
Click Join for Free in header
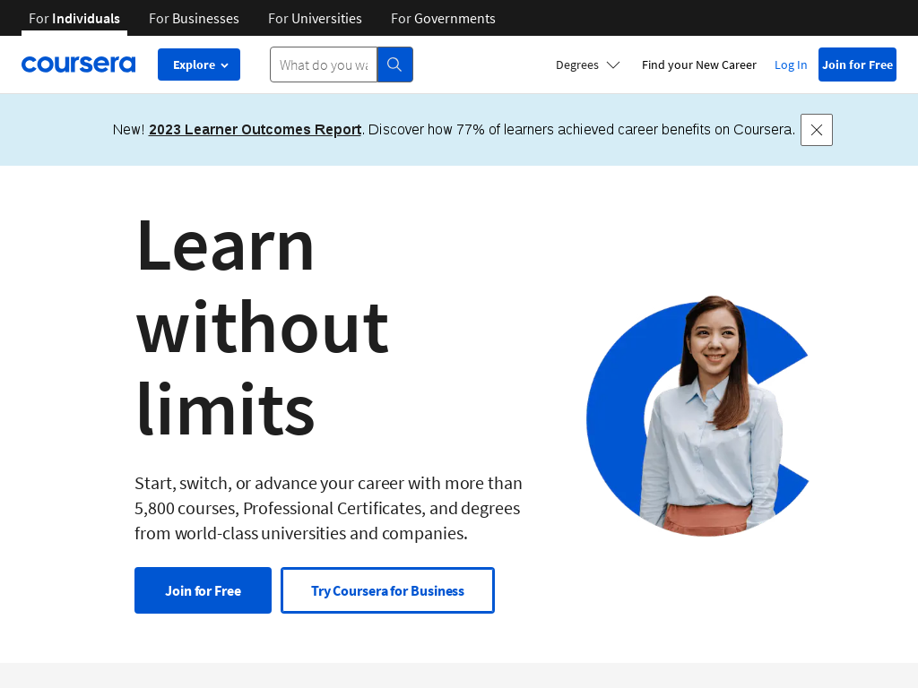click(x=857, y=64)
